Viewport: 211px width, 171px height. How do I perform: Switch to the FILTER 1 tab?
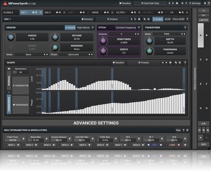[x=121, y=12]
